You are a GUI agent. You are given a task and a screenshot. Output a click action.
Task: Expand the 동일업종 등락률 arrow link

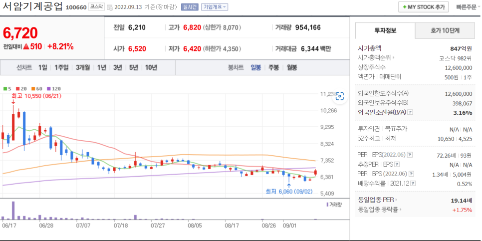(401, 210)
